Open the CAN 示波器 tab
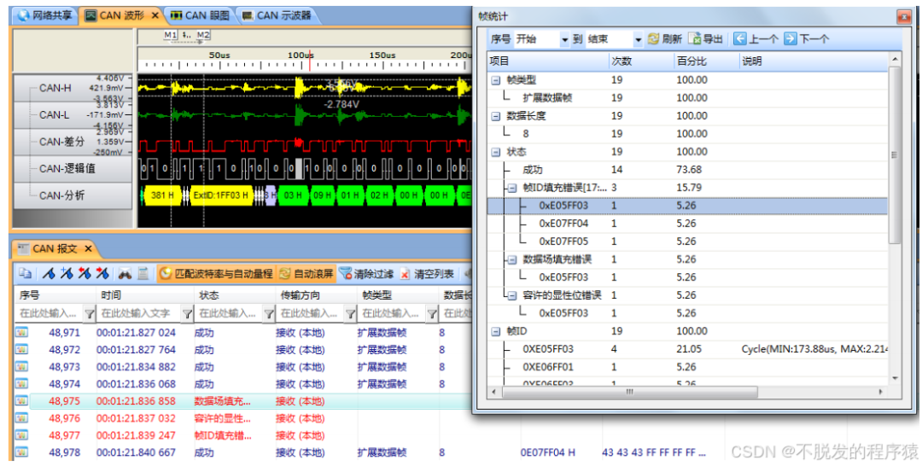 click(277, 15)
